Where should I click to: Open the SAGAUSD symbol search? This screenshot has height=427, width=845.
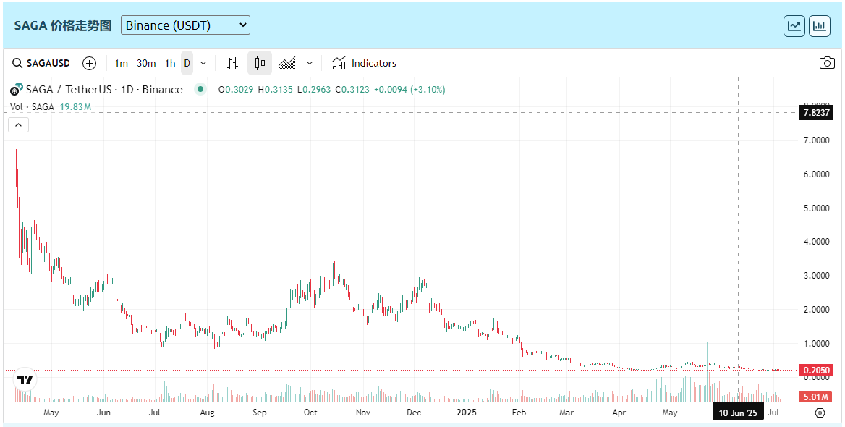41,63
